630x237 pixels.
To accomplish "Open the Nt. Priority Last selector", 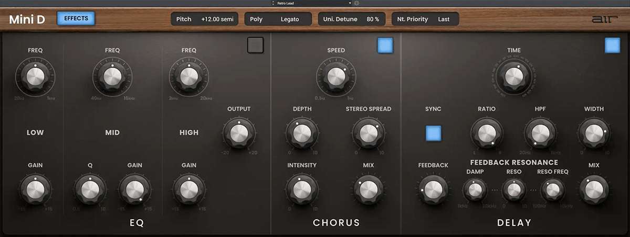I will coord(425,19).
